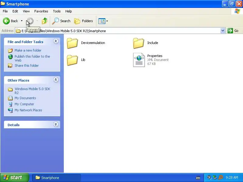The image size is (243, 182).
Task: Click Make a new folder
Action: pyautogui.click(x=28, y=50)
